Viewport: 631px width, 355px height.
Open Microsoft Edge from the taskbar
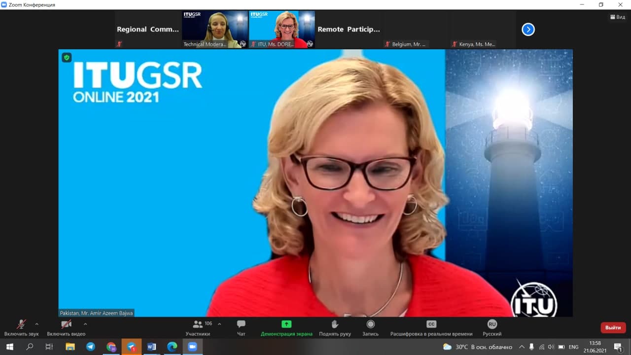(172, 347)
